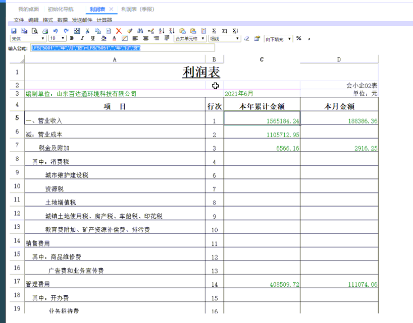The height and width of the screenshot is (323, 413).
Task: Click the first sigma sum icon
Action: (x=214, y=31)
